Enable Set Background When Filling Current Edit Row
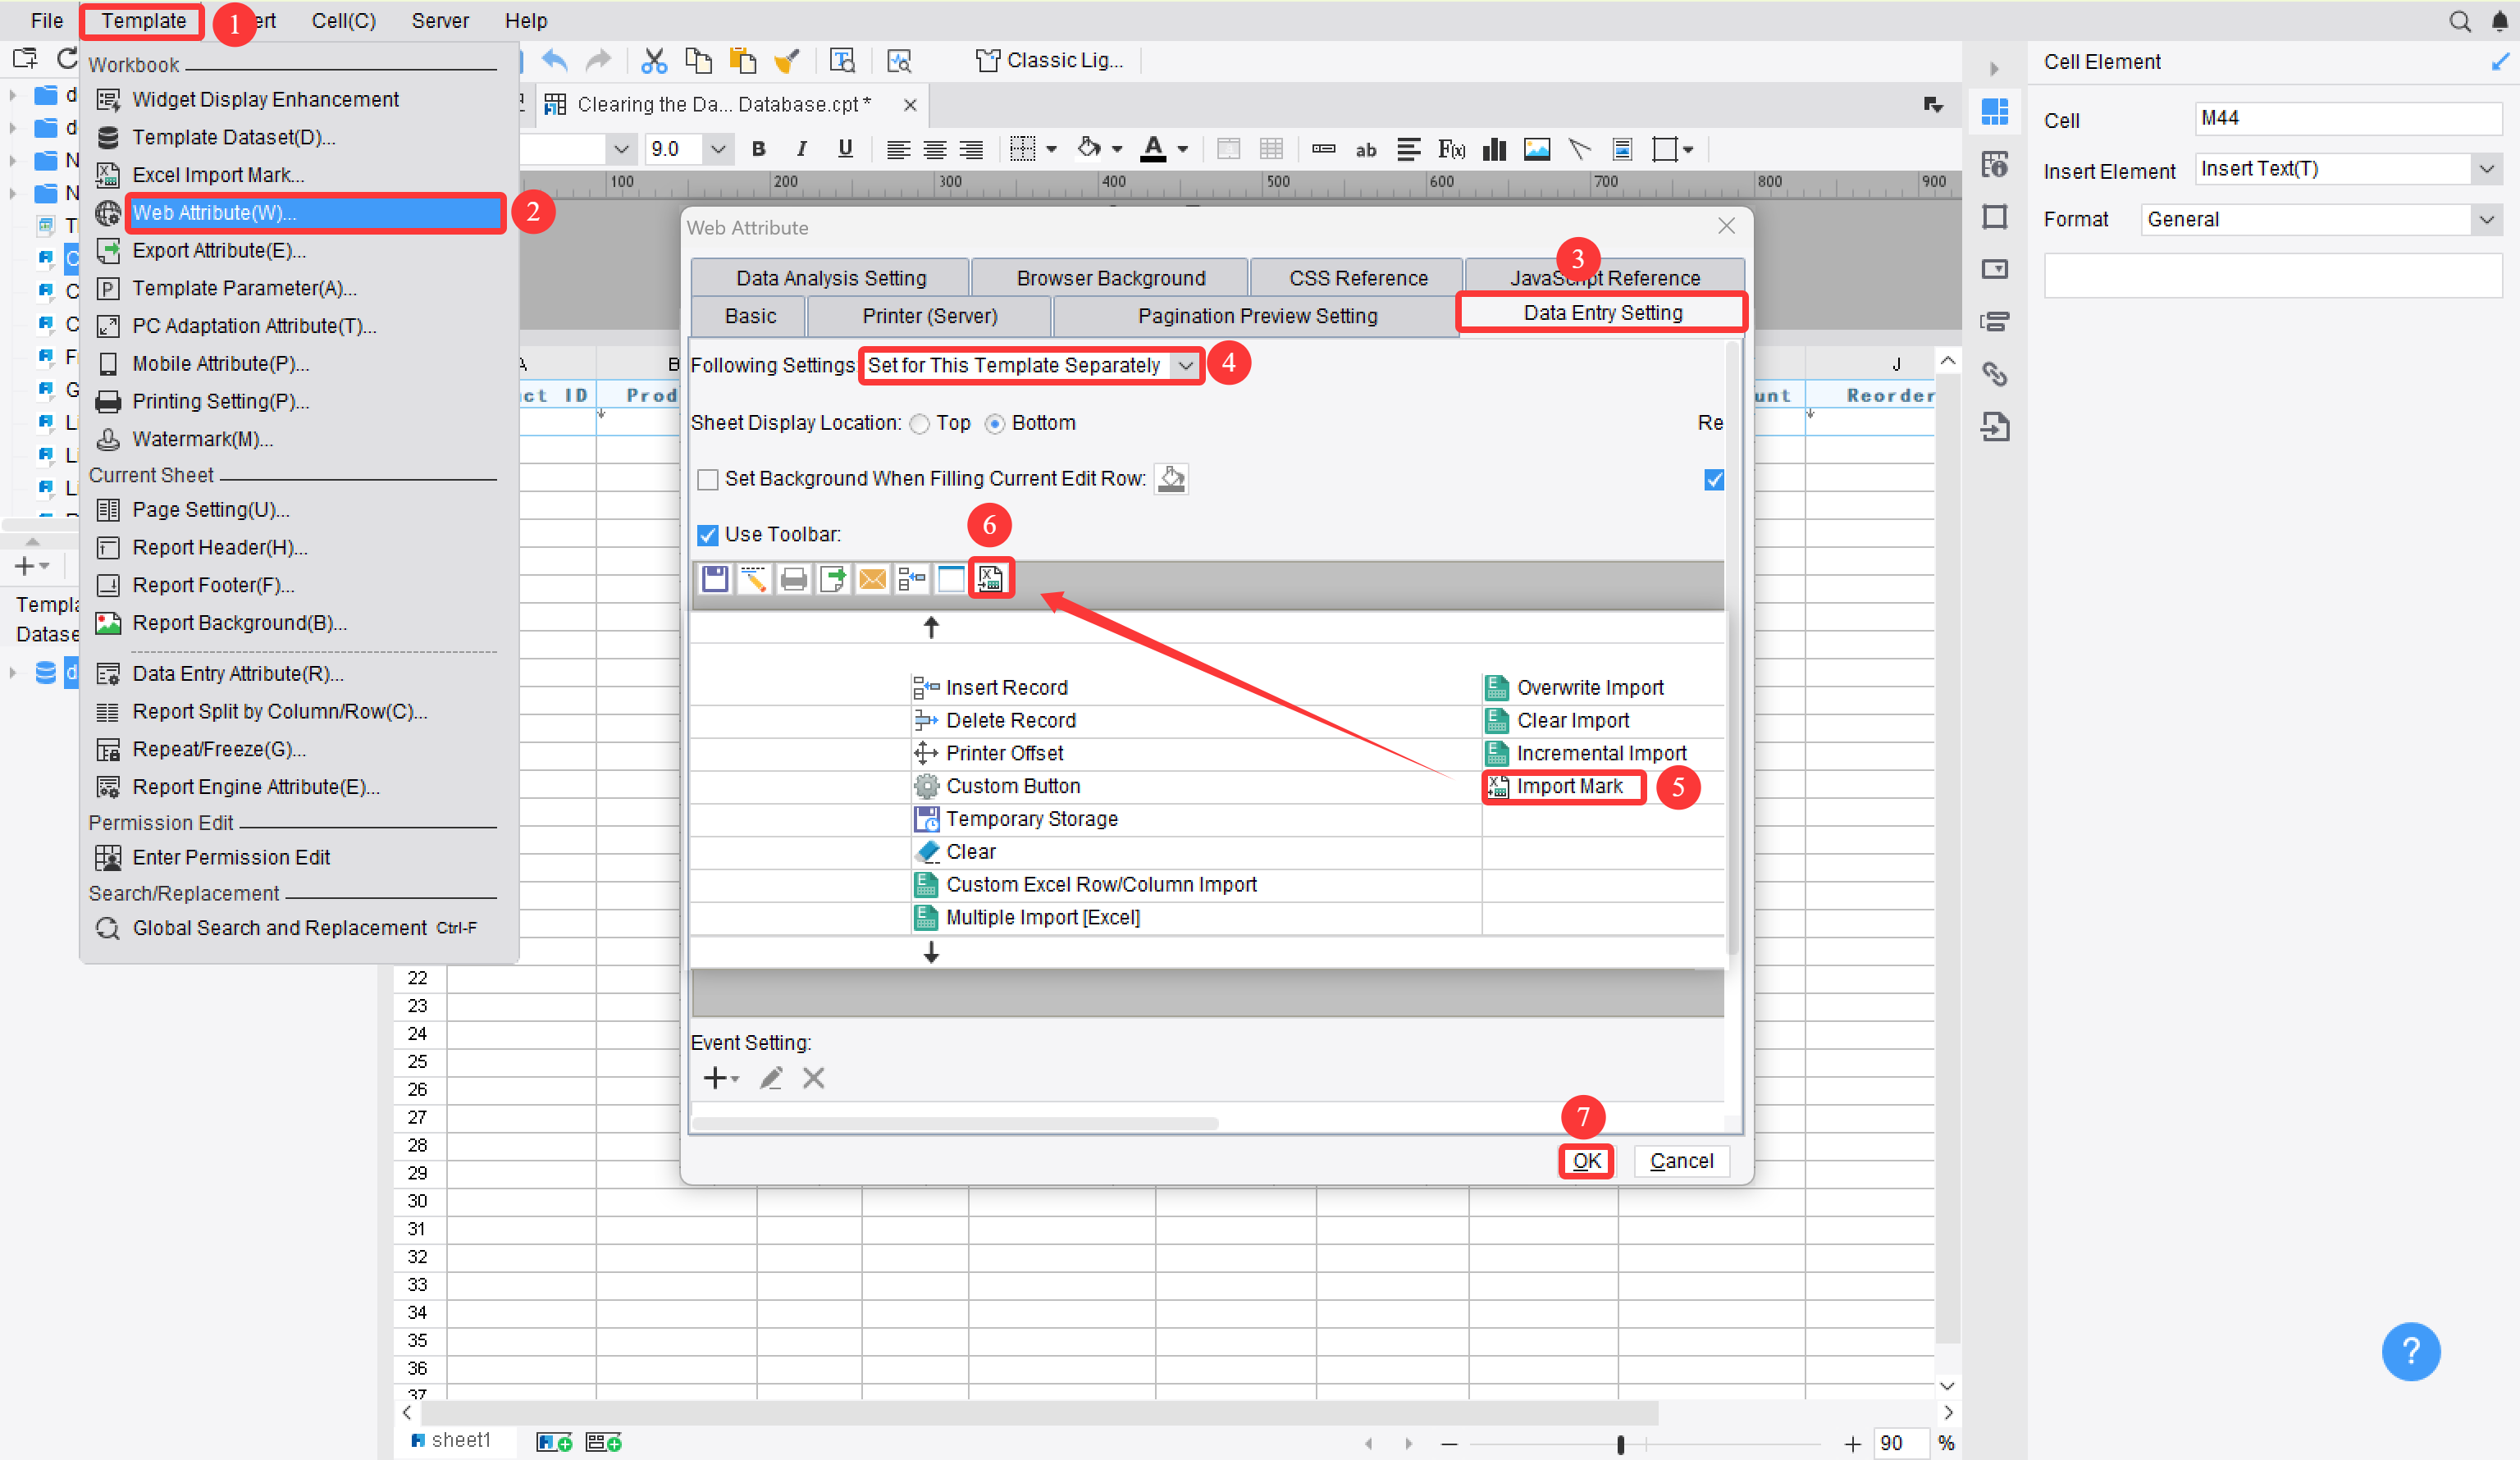 pyautogui.click(x=708, y=479)
